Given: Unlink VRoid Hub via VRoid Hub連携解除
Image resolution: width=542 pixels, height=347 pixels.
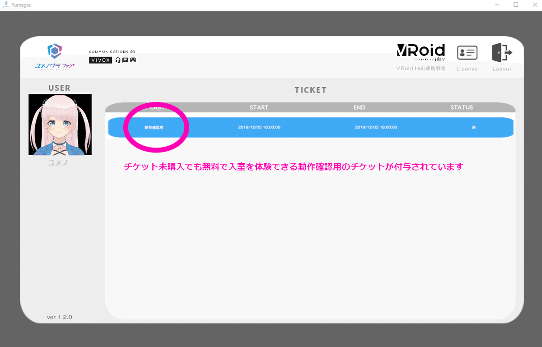Looking at the screenshot, I should pyautogui.click(x=421, y=68).
